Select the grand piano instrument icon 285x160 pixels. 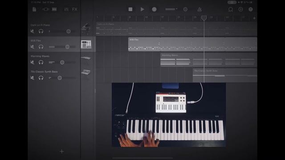tap(86, 28)
